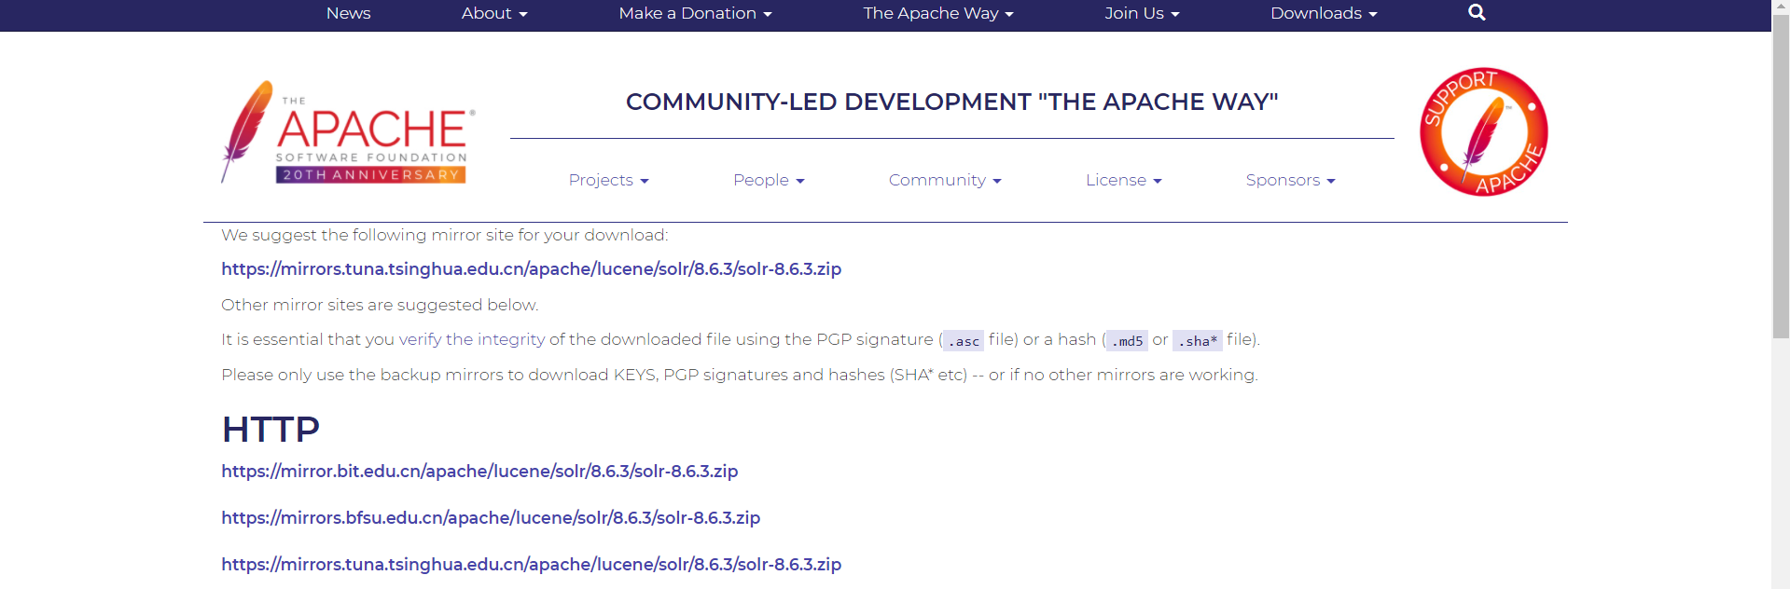Click the Community-Led Development heading
Image resolution: width=1790 pixels, height=589 pixels.
pyautogui.click(x=951, y=102)
